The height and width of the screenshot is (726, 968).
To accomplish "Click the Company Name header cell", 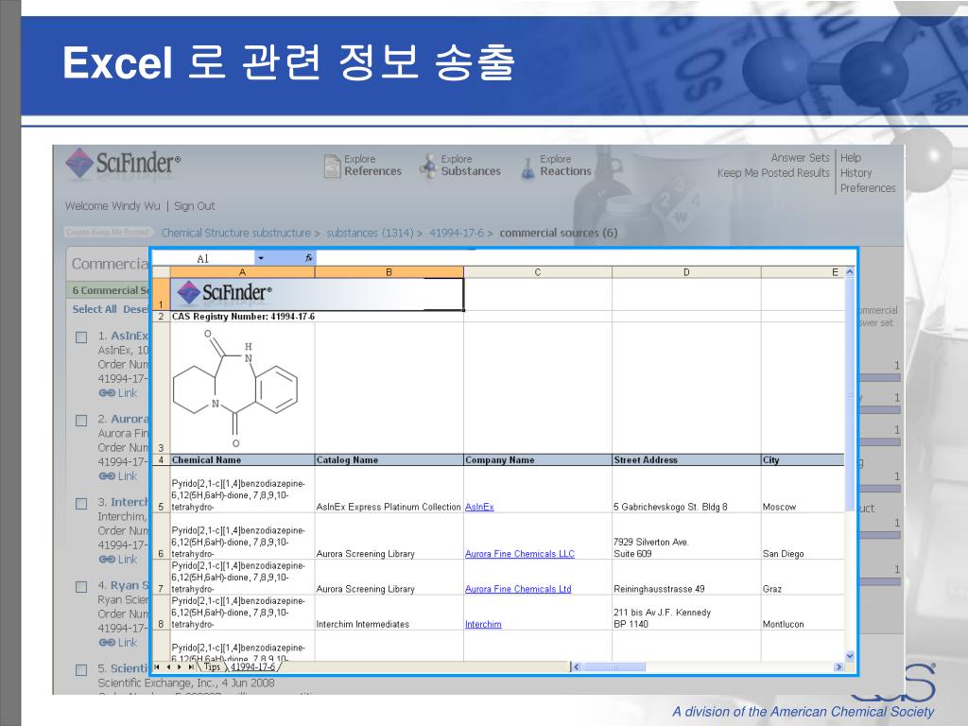I will [538, 460].
